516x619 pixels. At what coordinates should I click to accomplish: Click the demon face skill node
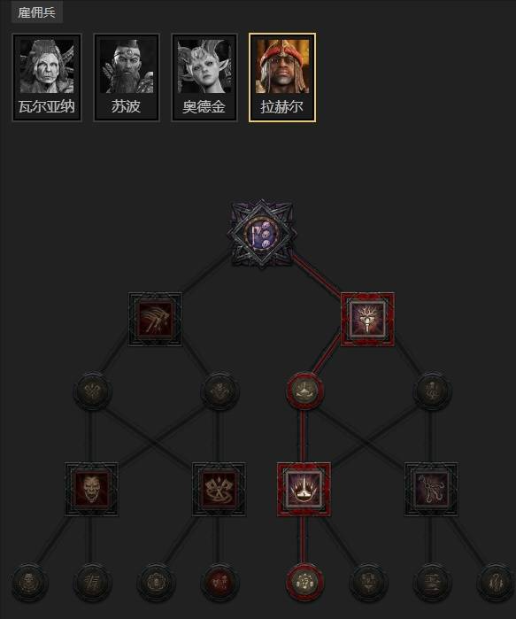(91, 489)
